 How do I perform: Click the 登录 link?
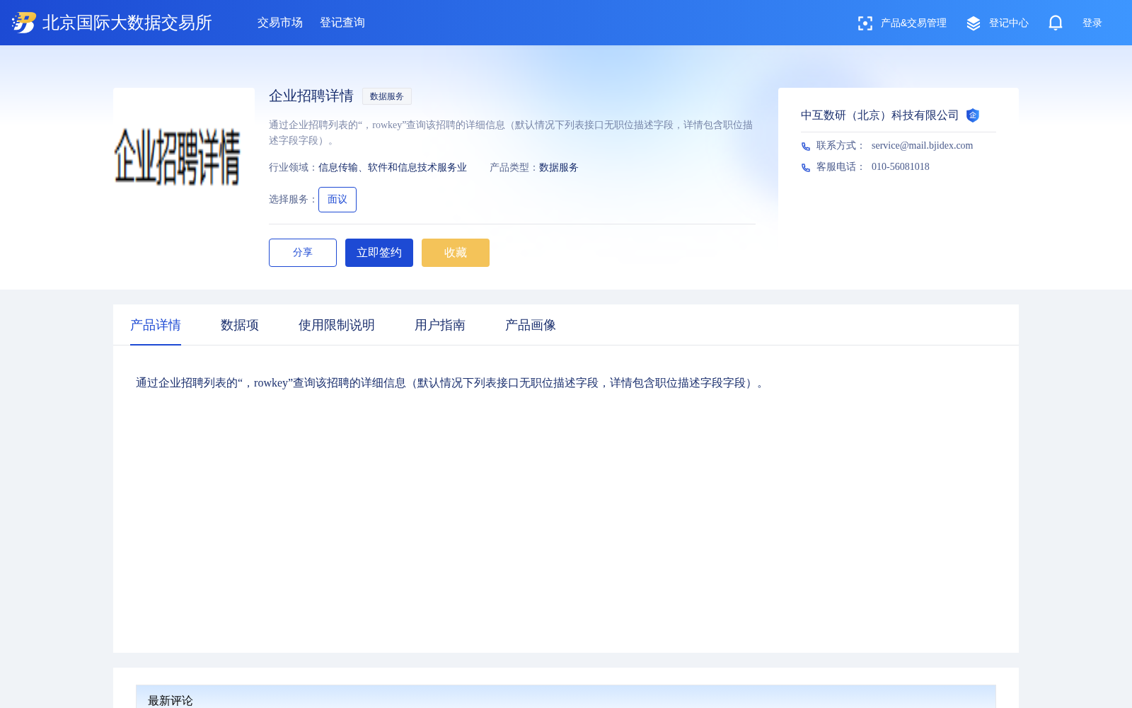pyautogui.click(x=1092, y=23)
